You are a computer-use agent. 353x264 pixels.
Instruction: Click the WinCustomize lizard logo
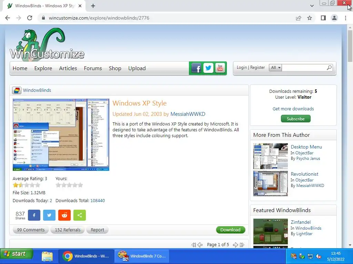[47, 44]
